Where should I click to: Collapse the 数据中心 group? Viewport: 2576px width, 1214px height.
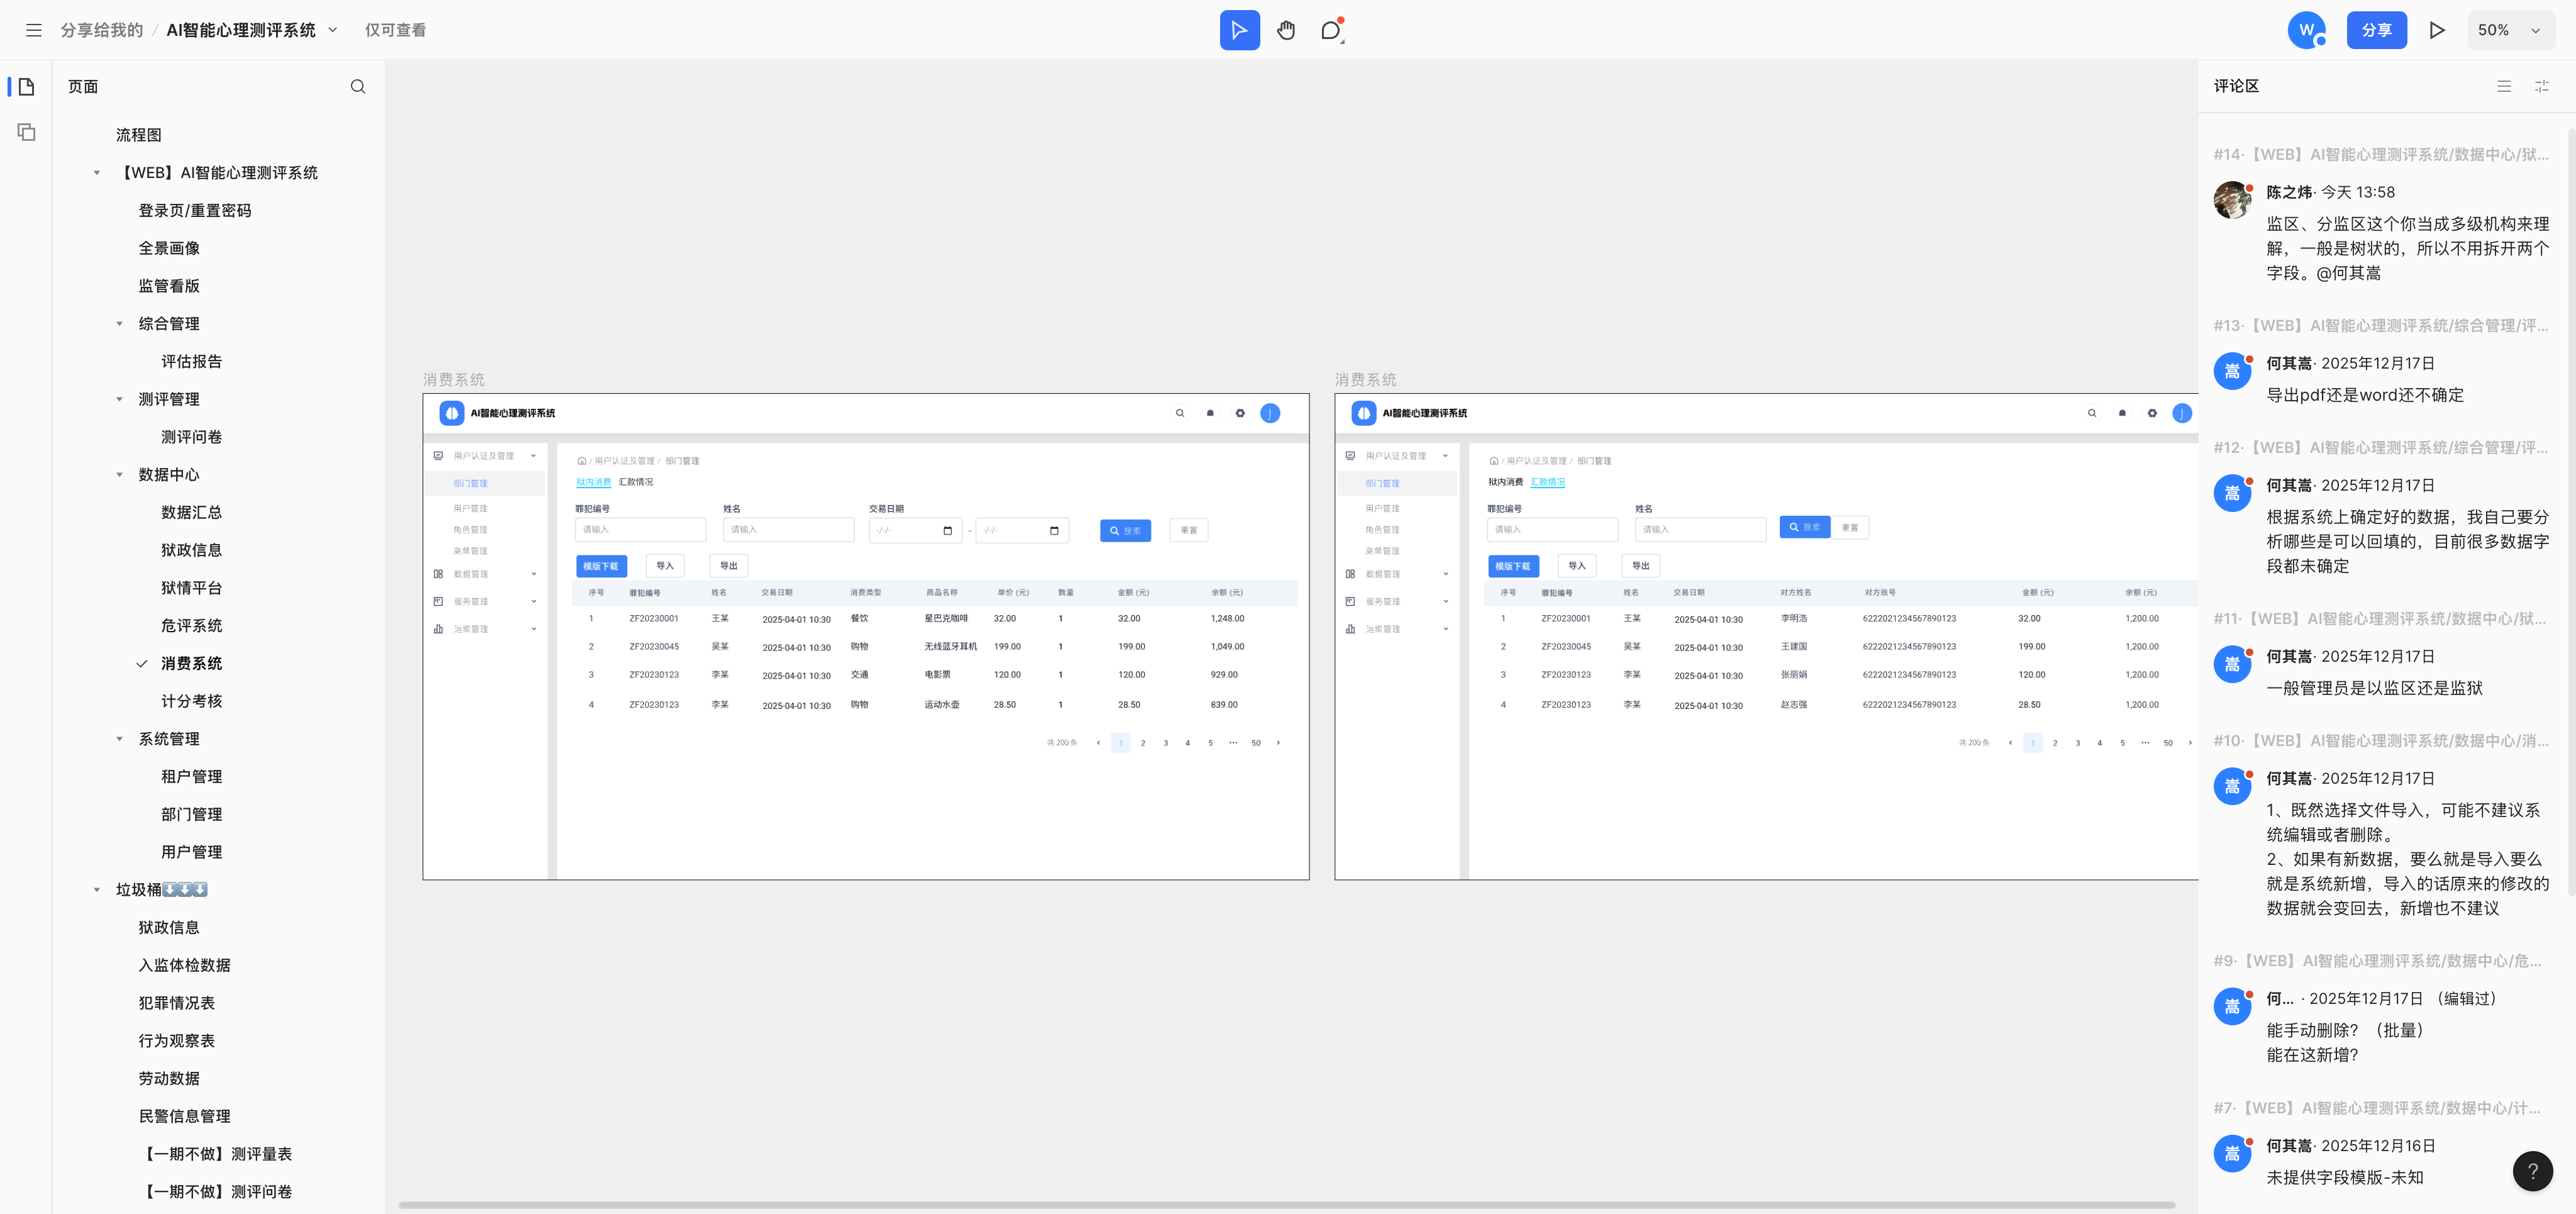[x=119, y=475]
